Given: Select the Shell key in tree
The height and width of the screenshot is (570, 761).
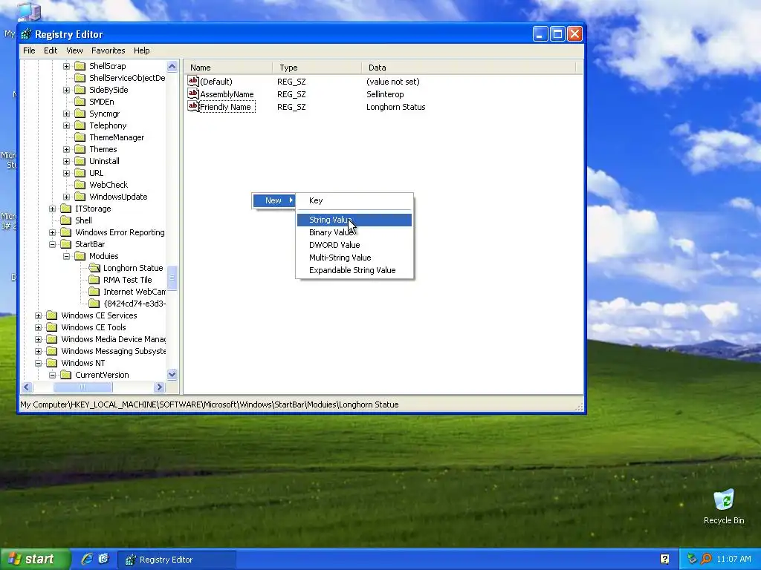Looking at the screenshot, I should coord(83,220).
